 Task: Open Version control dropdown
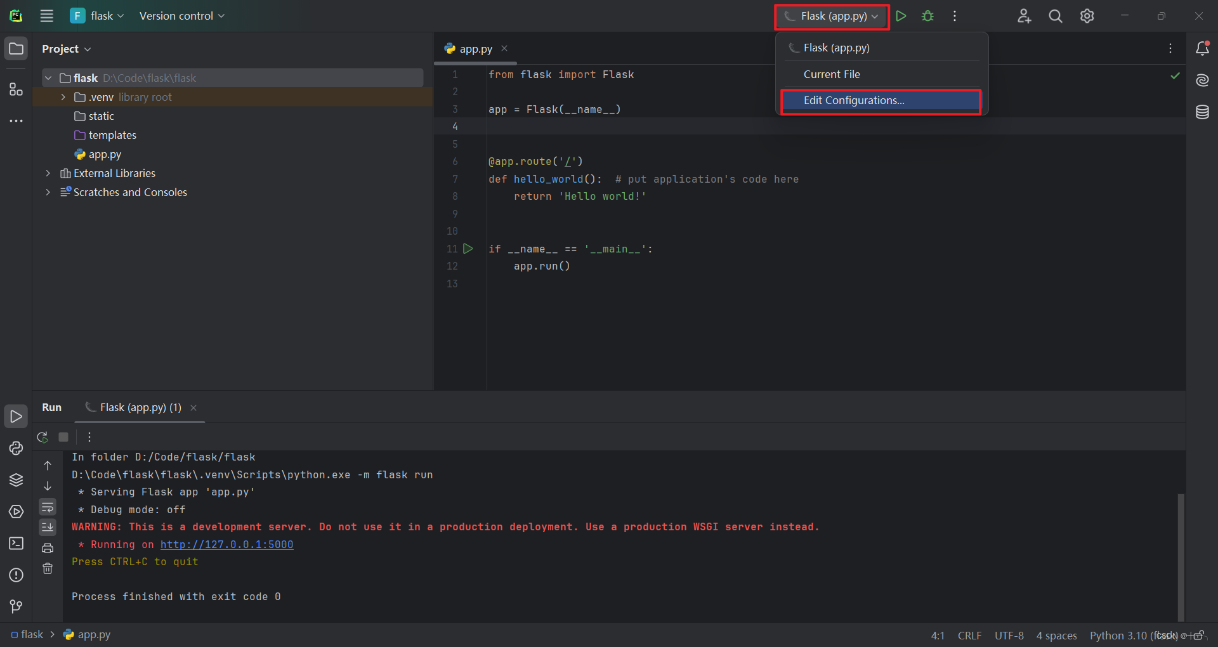coord(181,16)
